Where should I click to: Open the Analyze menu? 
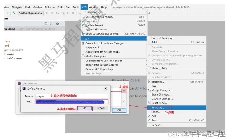pyautogui.click(x=38, y=7)
